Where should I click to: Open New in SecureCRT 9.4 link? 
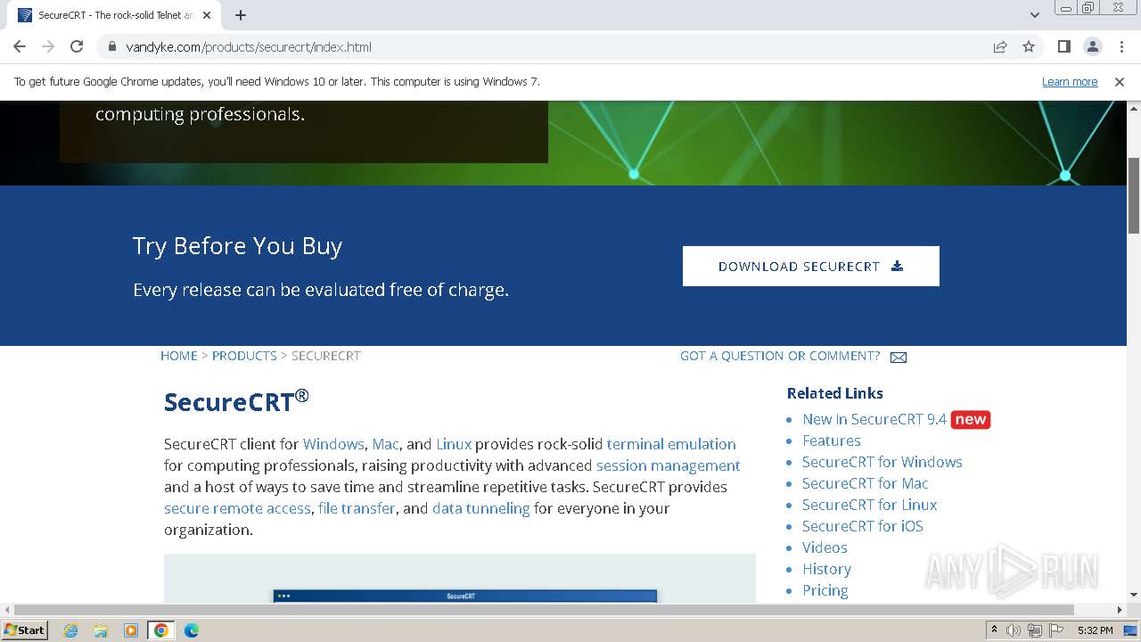[x=874, y=419]
